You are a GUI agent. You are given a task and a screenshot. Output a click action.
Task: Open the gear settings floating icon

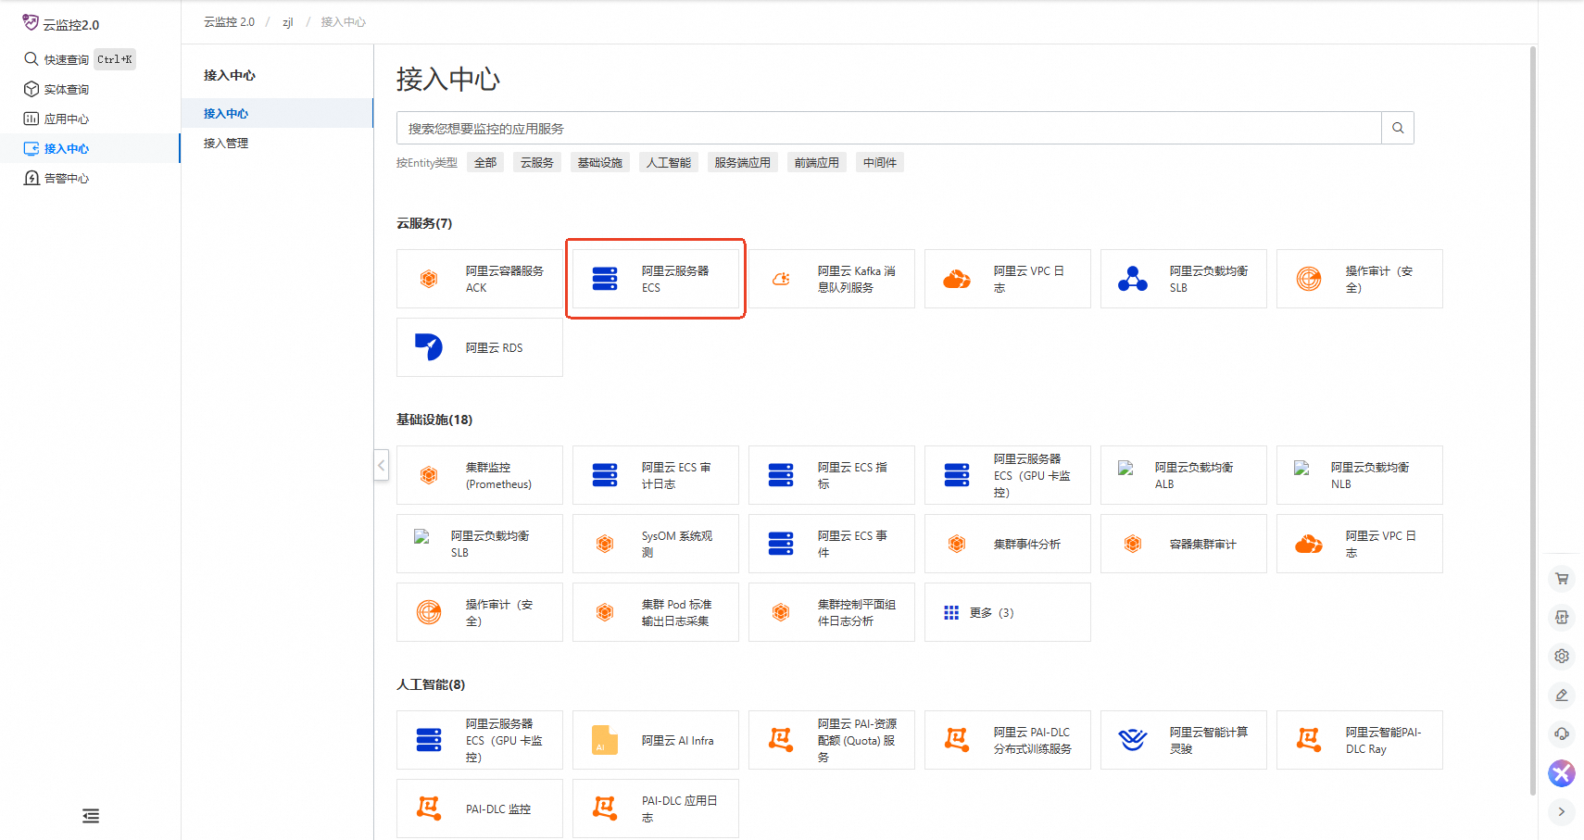coord(1562,657)
